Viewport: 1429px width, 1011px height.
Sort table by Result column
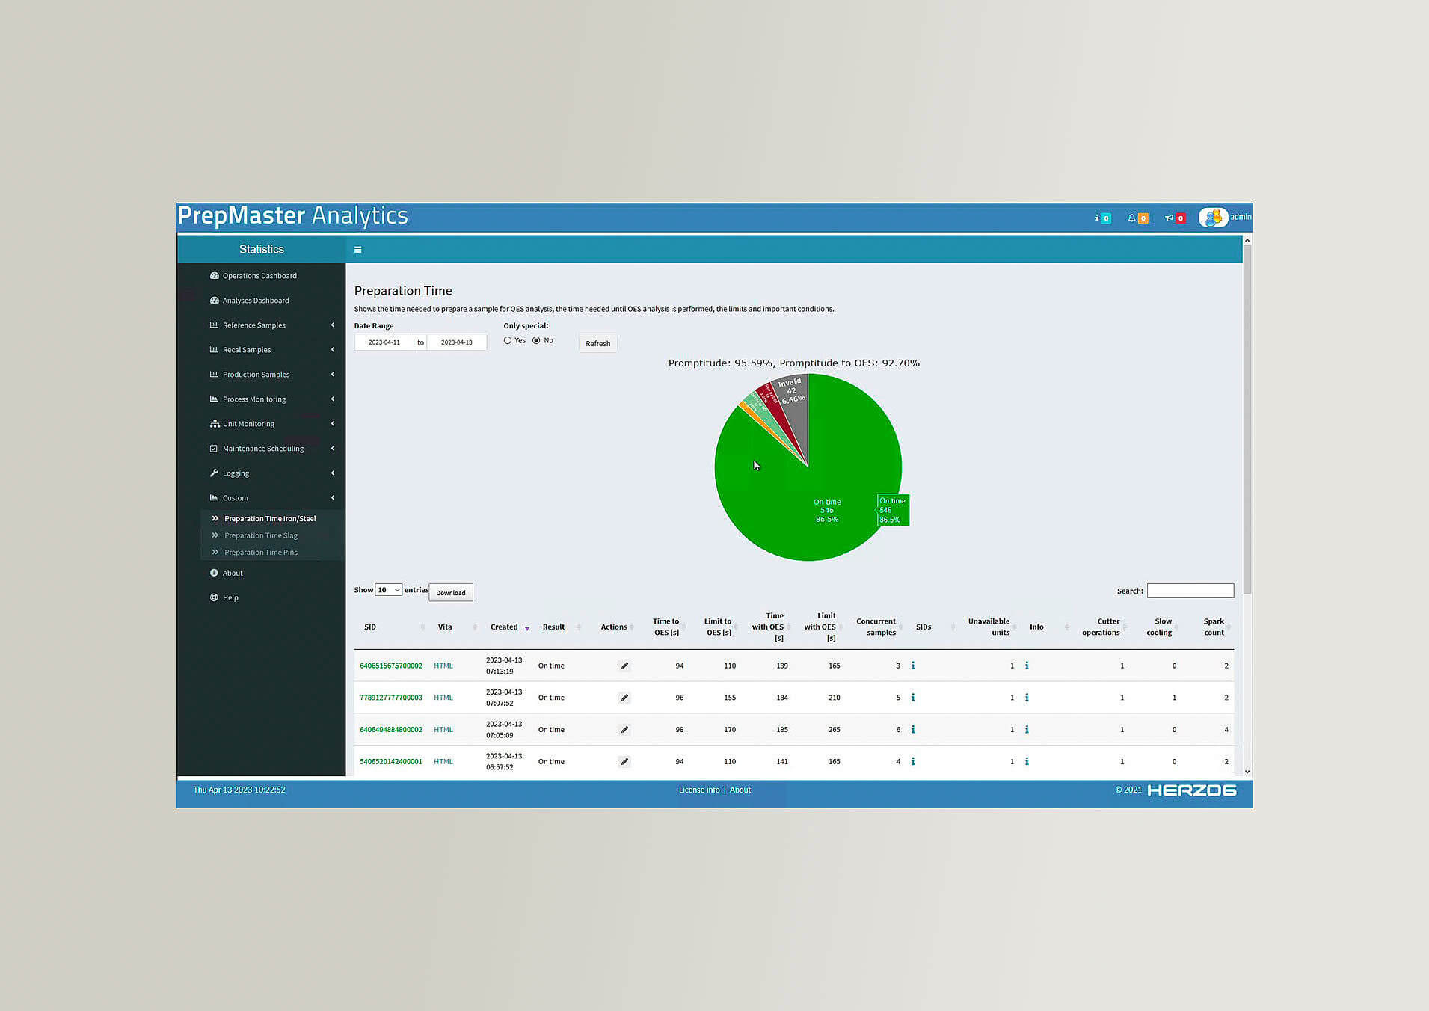point(554,627)
